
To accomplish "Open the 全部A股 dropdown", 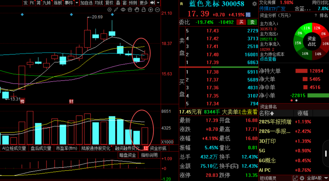I will [x=317, y=178].
